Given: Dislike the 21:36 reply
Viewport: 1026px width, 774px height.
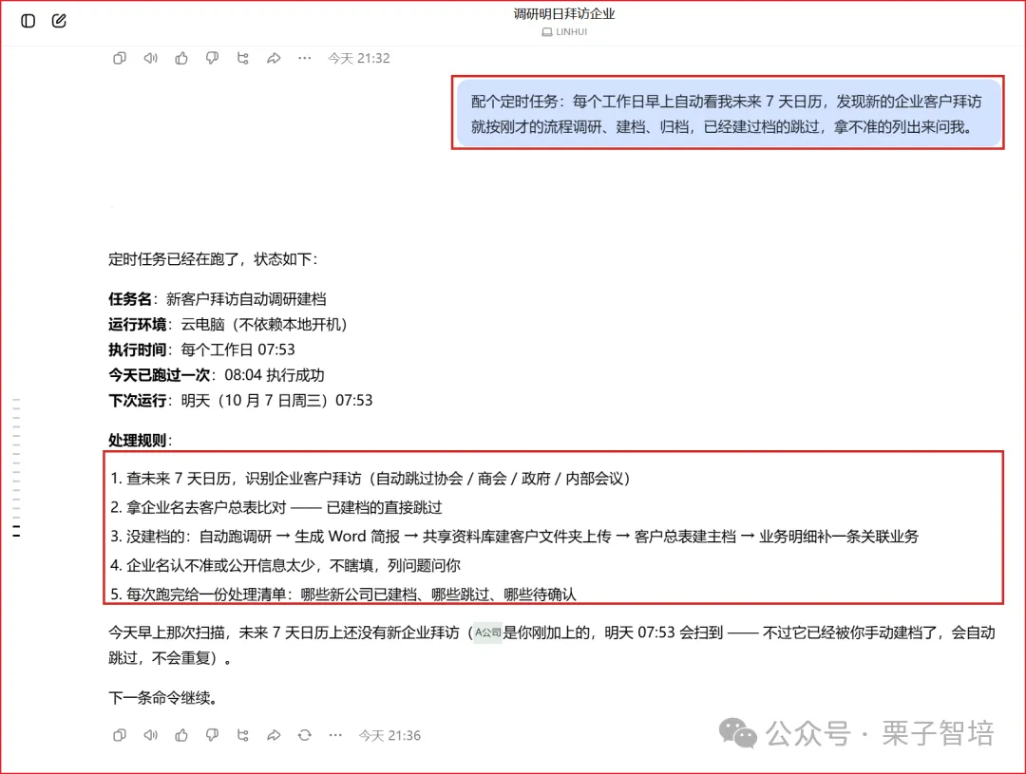Looking at the screenshot, I should coord(212,735).
